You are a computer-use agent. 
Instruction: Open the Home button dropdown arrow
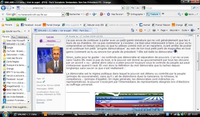(x=136, y=30)
